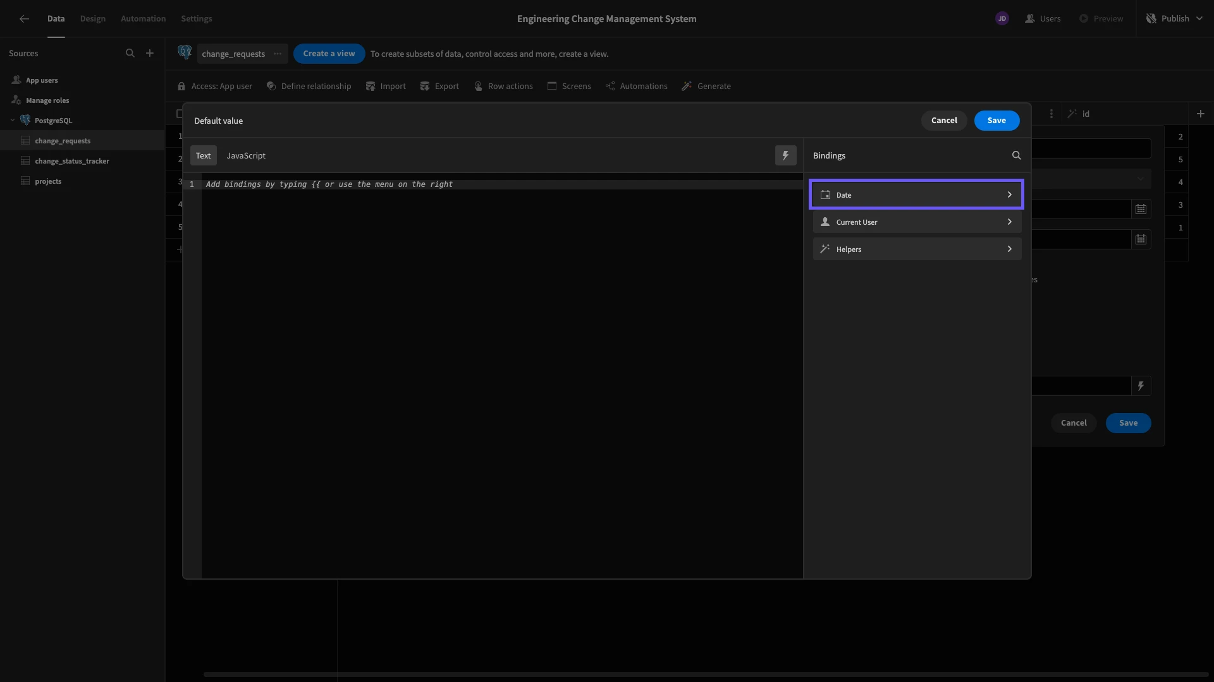The image size is (1214, 682).
Task: Click Define relationship toolbar item
Action: [309, 87]
